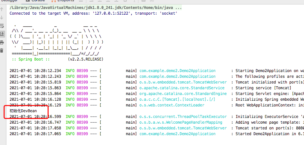Click 'o.apache.catalina.core.StandardService' class name
Screen dimensions: 304x145
point(182,88)
